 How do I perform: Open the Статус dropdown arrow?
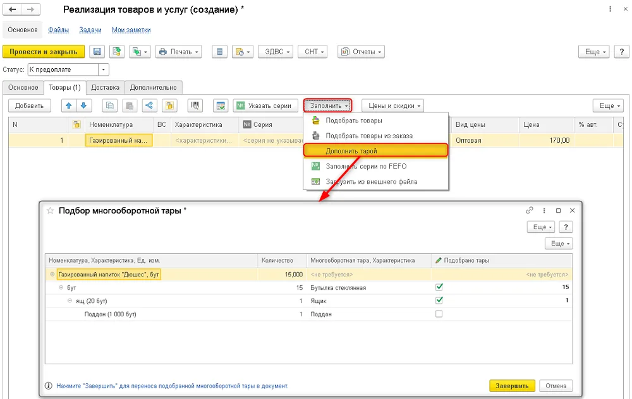pyautogui.click(x=104, y=69)
